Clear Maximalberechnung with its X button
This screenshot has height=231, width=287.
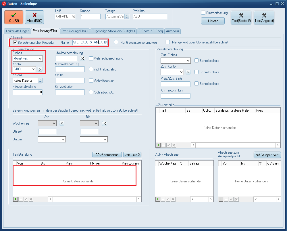click(82, 58)
